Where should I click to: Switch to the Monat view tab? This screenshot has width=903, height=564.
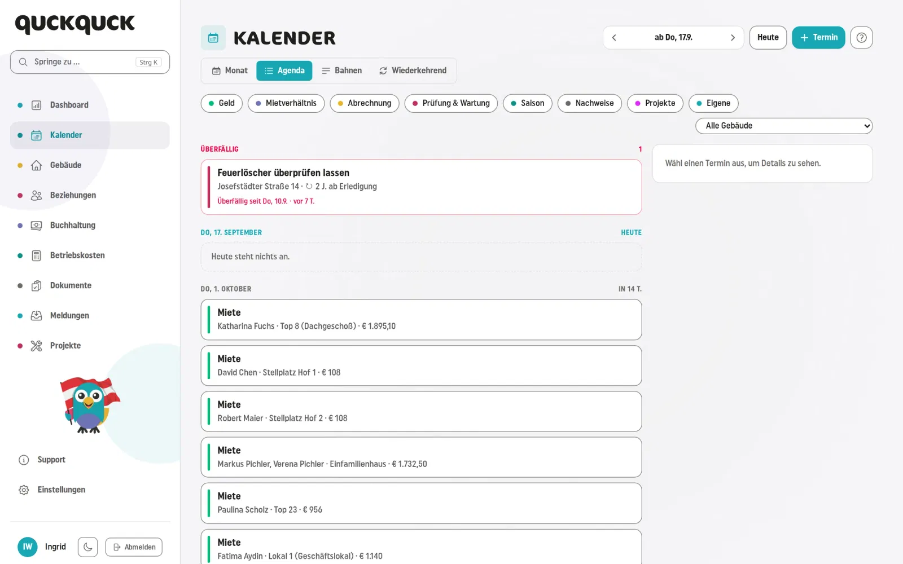230,70
